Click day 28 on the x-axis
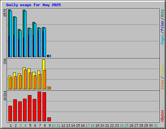166x129 pixels. click(x=141, y=125)
